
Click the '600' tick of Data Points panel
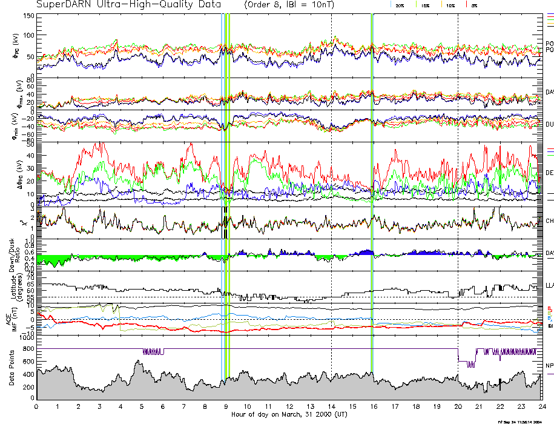(x=29, y=362)
